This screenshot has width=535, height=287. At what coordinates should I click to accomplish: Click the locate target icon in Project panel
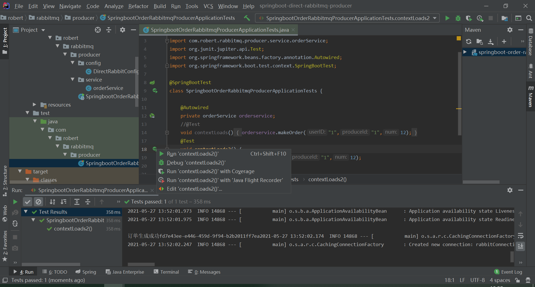[x=98, y=30]
